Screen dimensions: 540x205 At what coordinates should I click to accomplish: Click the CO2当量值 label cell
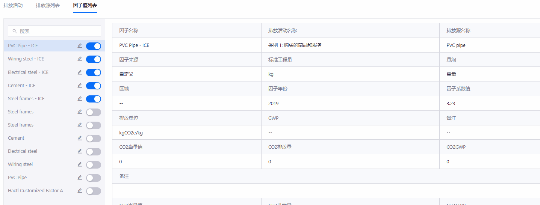tap(187, 148)
